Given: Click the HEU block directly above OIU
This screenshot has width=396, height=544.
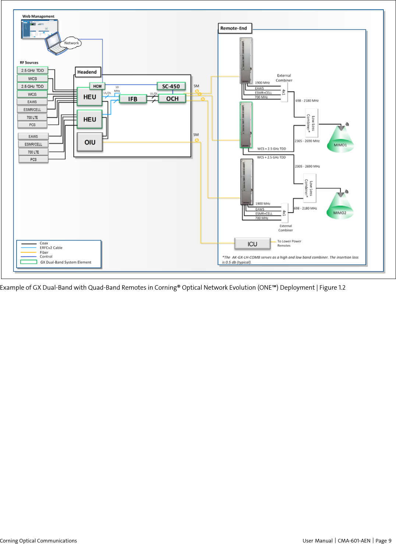Looking at the screenshot, I should (x=90, y=119).
